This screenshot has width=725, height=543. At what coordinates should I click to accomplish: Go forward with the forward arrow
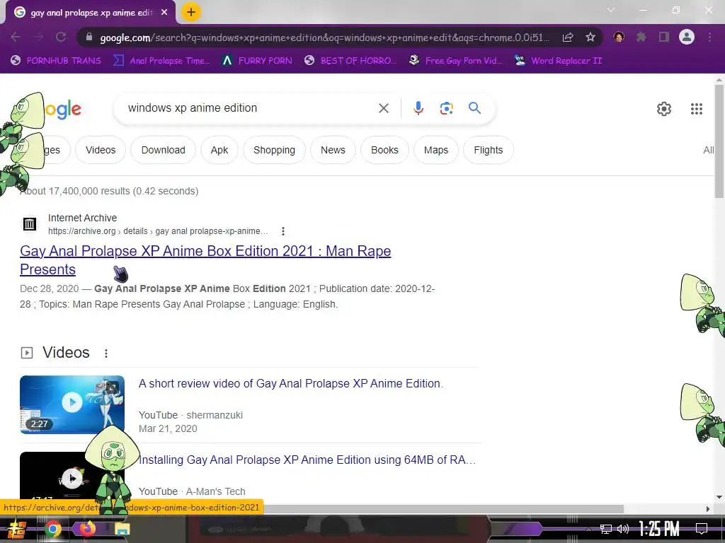point(38,37)
